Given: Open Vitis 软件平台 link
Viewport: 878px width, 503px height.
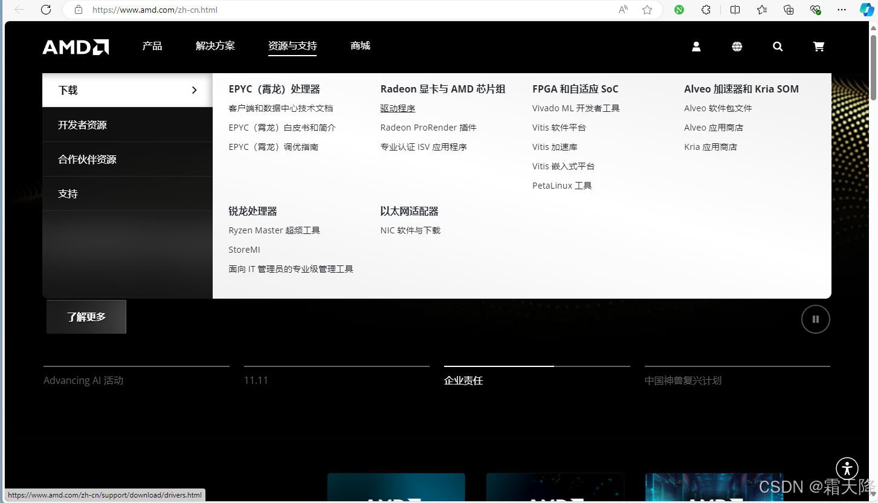Looking at the screenshot, I should [559, 128].
